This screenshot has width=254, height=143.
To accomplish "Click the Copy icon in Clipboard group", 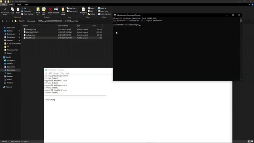I will (12, 10).
